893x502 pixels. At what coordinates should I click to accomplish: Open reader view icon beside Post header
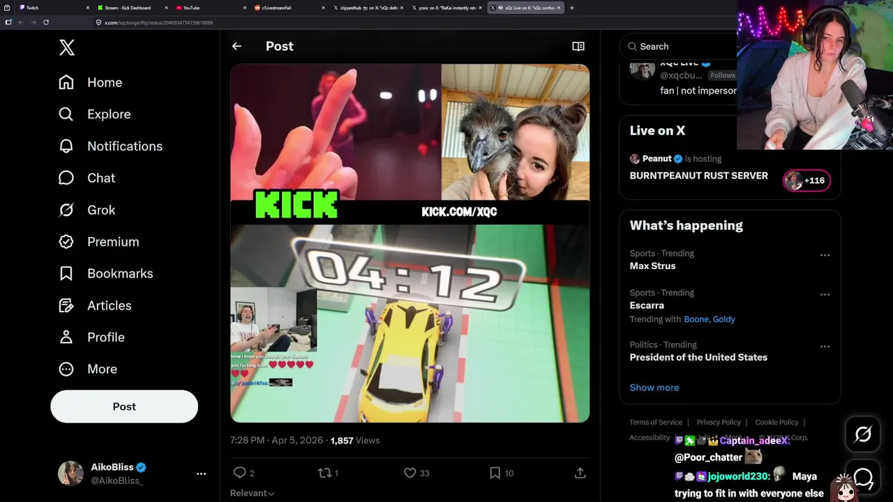click(578, 46)
